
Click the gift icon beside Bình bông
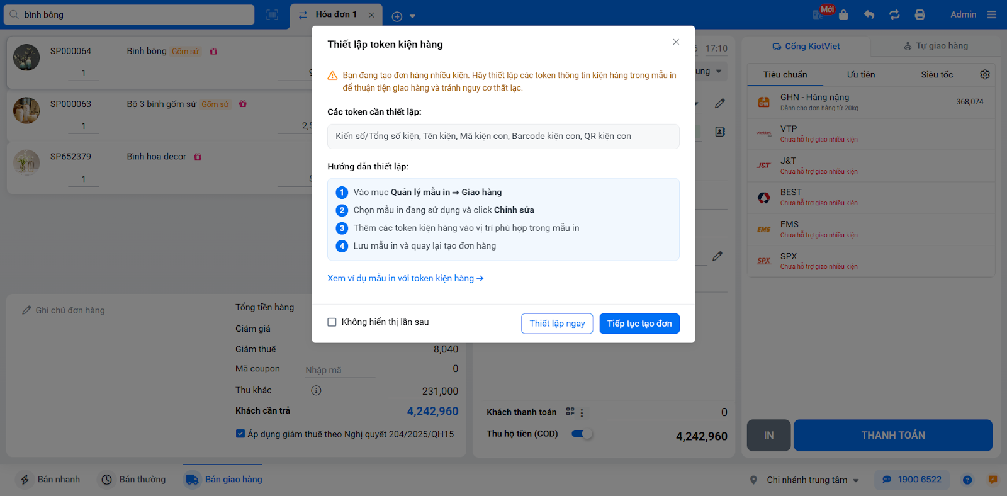[x=213, y=52]
